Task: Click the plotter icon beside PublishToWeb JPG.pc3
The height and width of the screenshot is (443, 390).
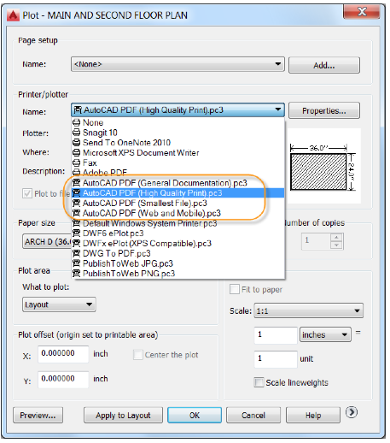Action: coord(76,263)
